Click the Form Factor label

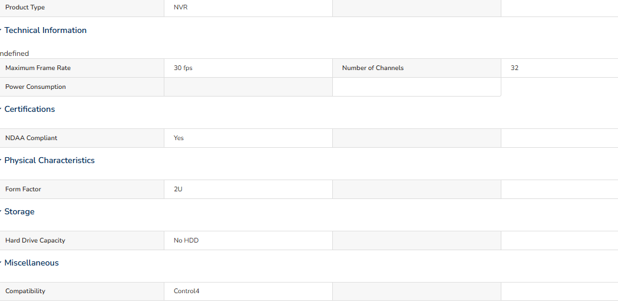click(x=23, y=189)
